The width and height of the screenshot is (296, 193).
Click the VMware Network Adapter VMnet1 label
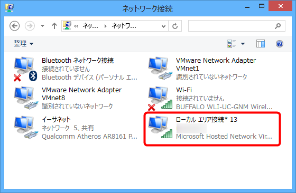click(216, 64)
